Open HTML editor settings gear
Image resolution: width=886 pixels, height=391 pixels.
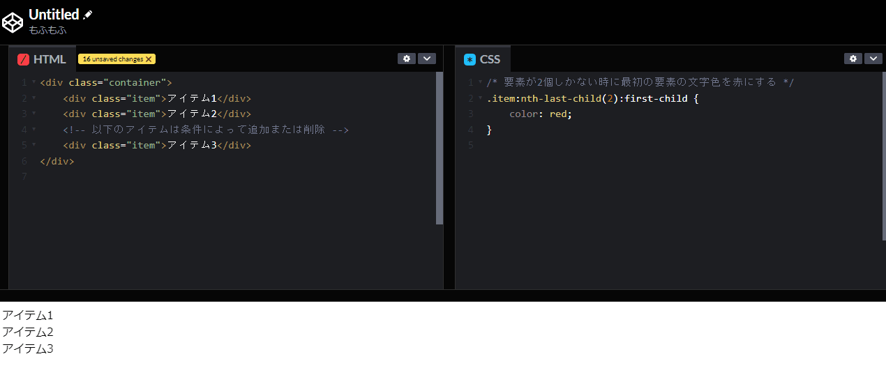click(406, 59)
